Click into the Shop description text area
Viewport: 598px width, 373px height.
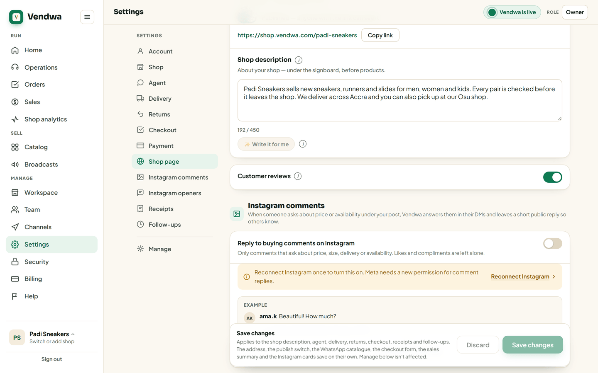point(400,100)
